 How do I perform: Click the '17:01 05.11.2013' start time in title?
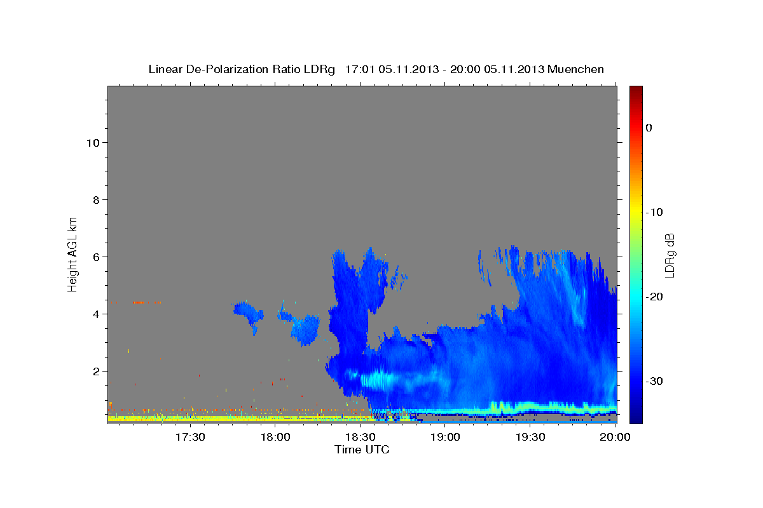pyautogui.click(x=392, y=69)
